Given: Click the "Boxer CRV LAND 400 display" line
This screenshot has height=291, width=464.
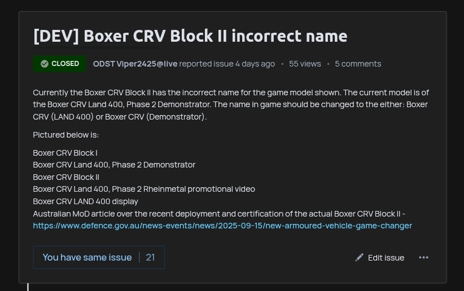Looking at the screenshot, I should [85, 201].
